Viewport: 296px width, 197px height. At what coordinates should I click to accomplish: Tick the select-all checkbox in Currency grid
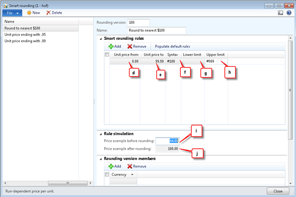click(x=107, y=175)
